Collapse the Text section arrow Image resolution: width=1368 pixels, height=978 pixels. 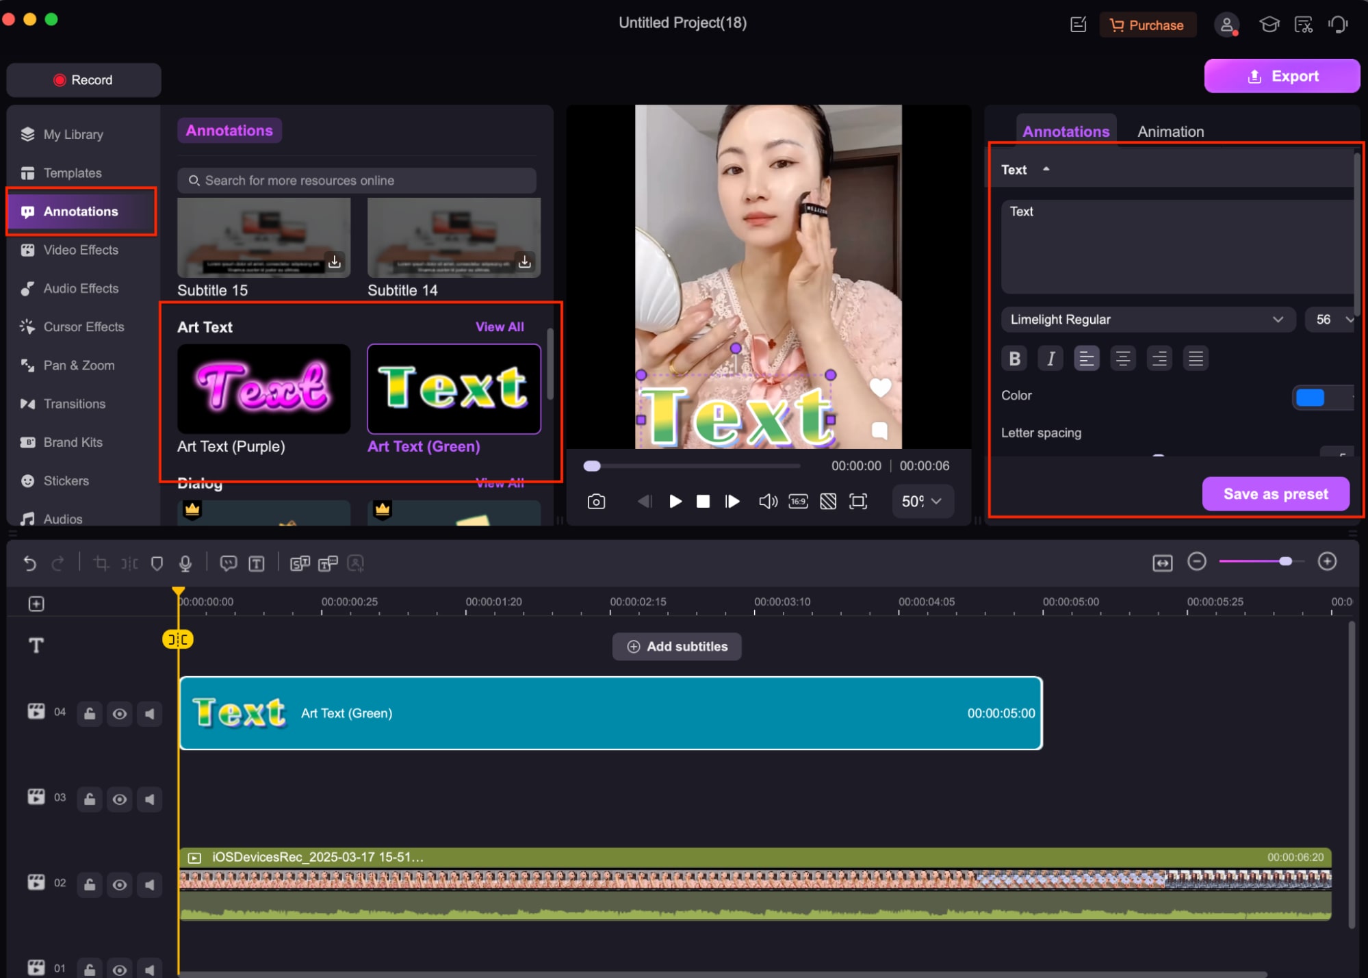[1046, 169]
